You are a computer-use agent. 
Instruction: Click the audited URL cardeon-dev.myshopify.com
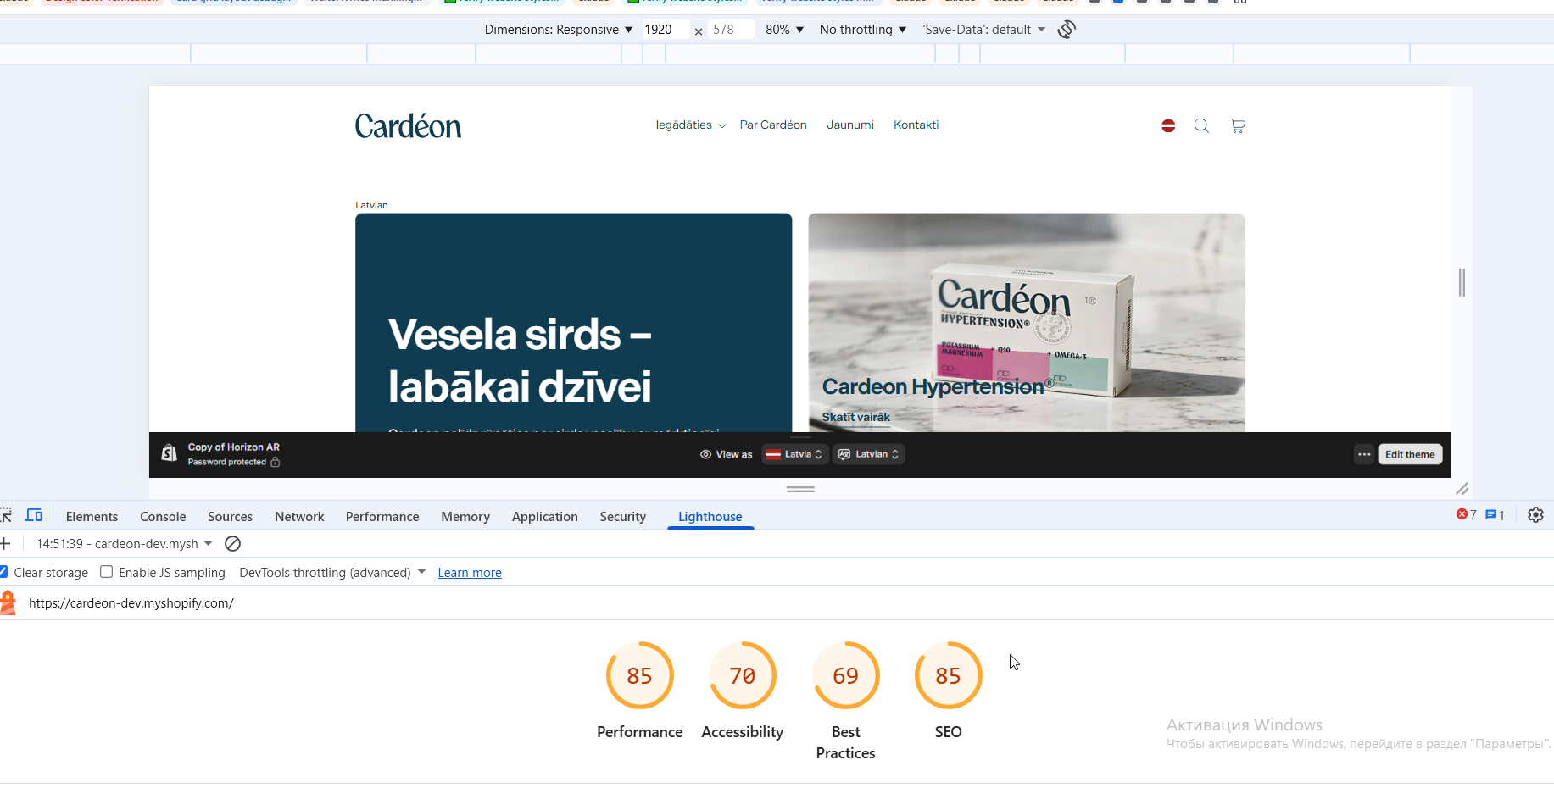(x=131, y=603)
